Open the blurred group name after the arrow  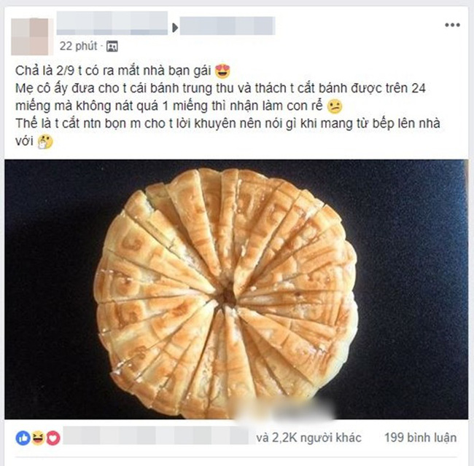(228, 26)
